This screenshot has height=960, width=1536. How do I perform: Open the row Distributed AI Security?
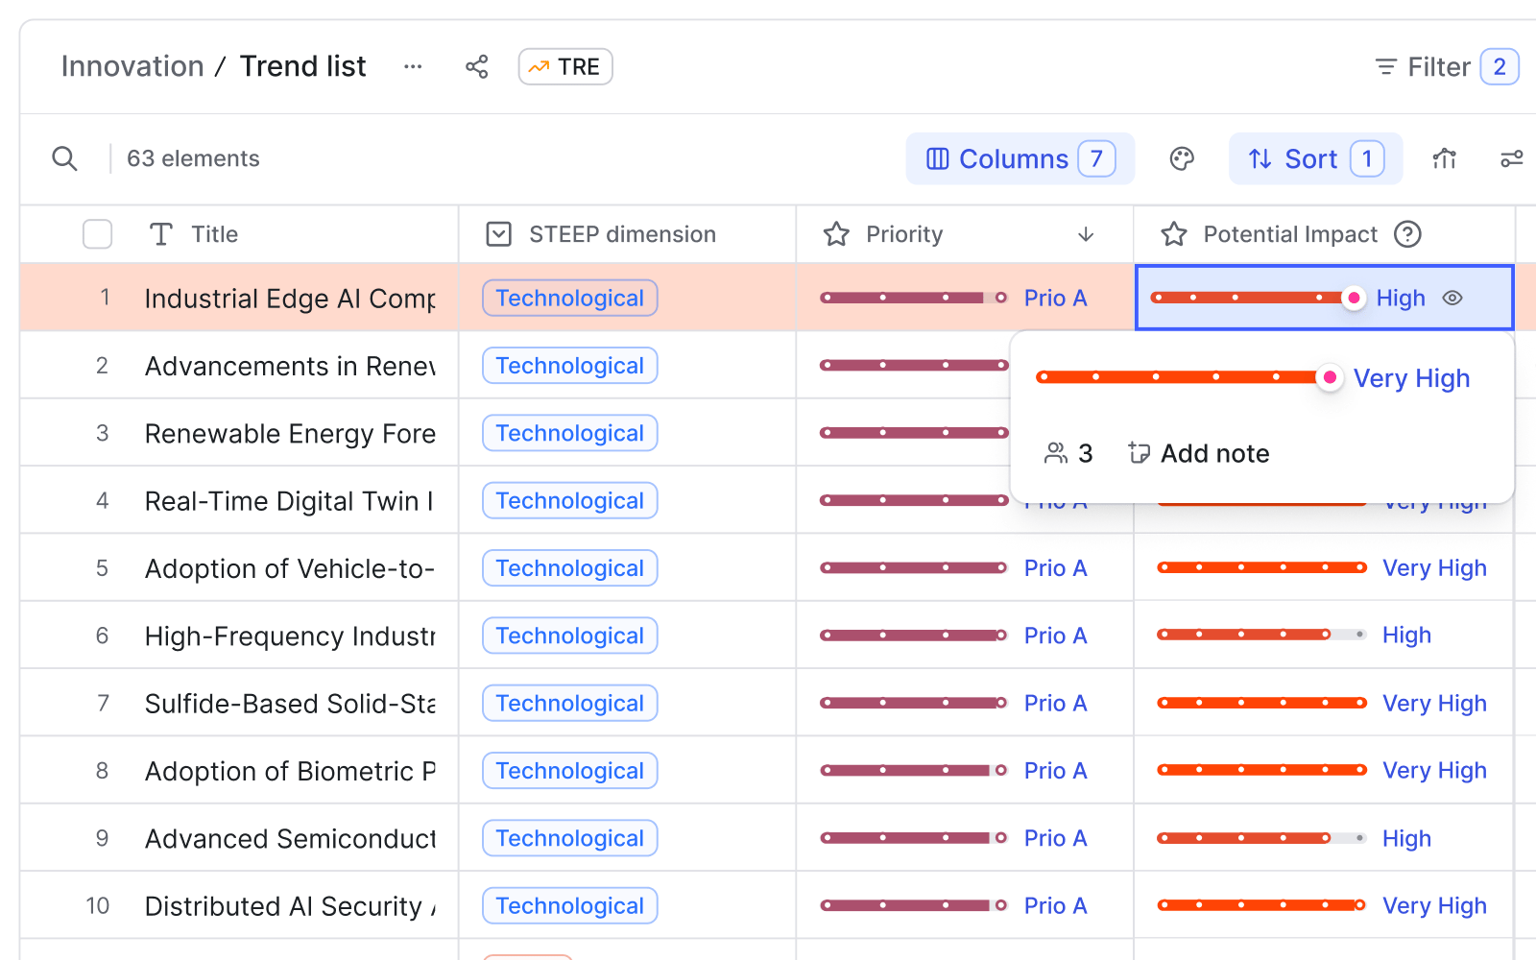click(x=290, y=906)
